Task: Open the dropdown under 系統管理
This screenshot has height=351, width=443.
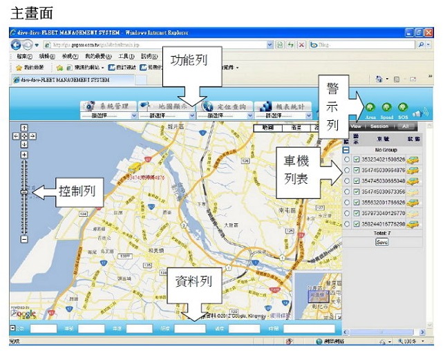Action: 109,116
